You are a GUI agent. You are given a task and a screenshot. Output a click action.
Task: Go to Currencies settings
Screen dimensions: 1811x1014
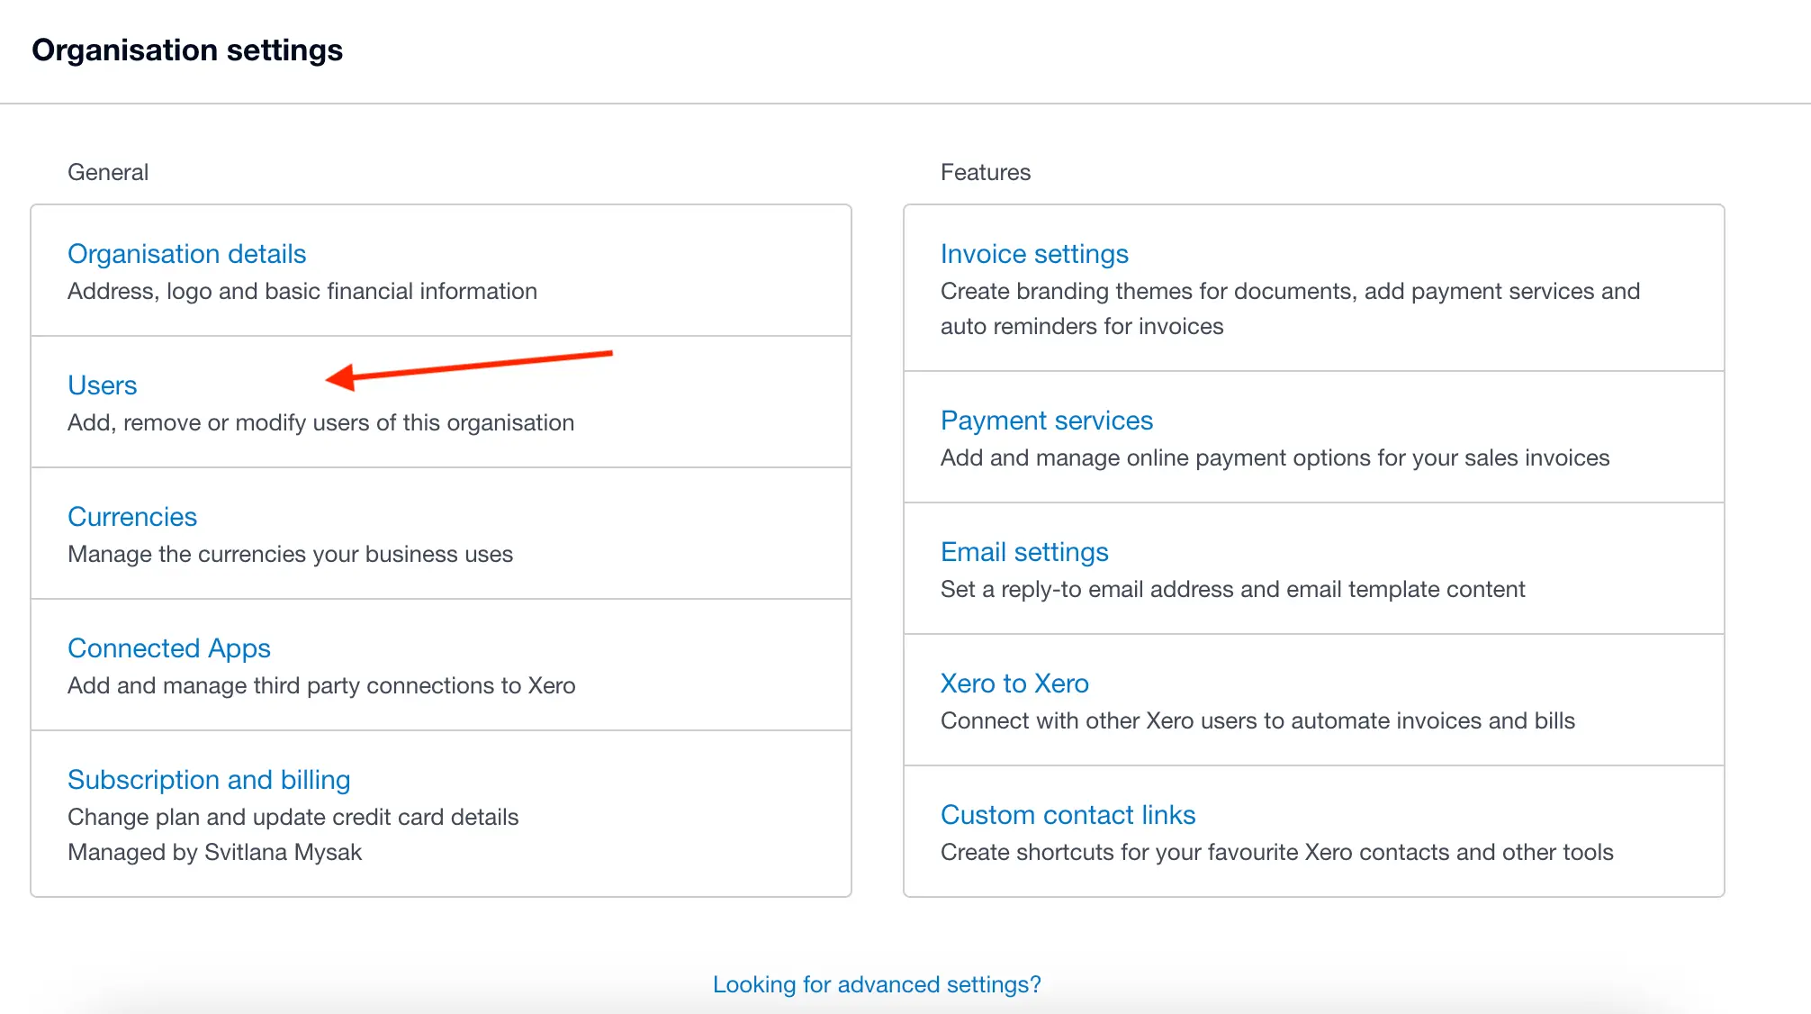pos(132,517)
